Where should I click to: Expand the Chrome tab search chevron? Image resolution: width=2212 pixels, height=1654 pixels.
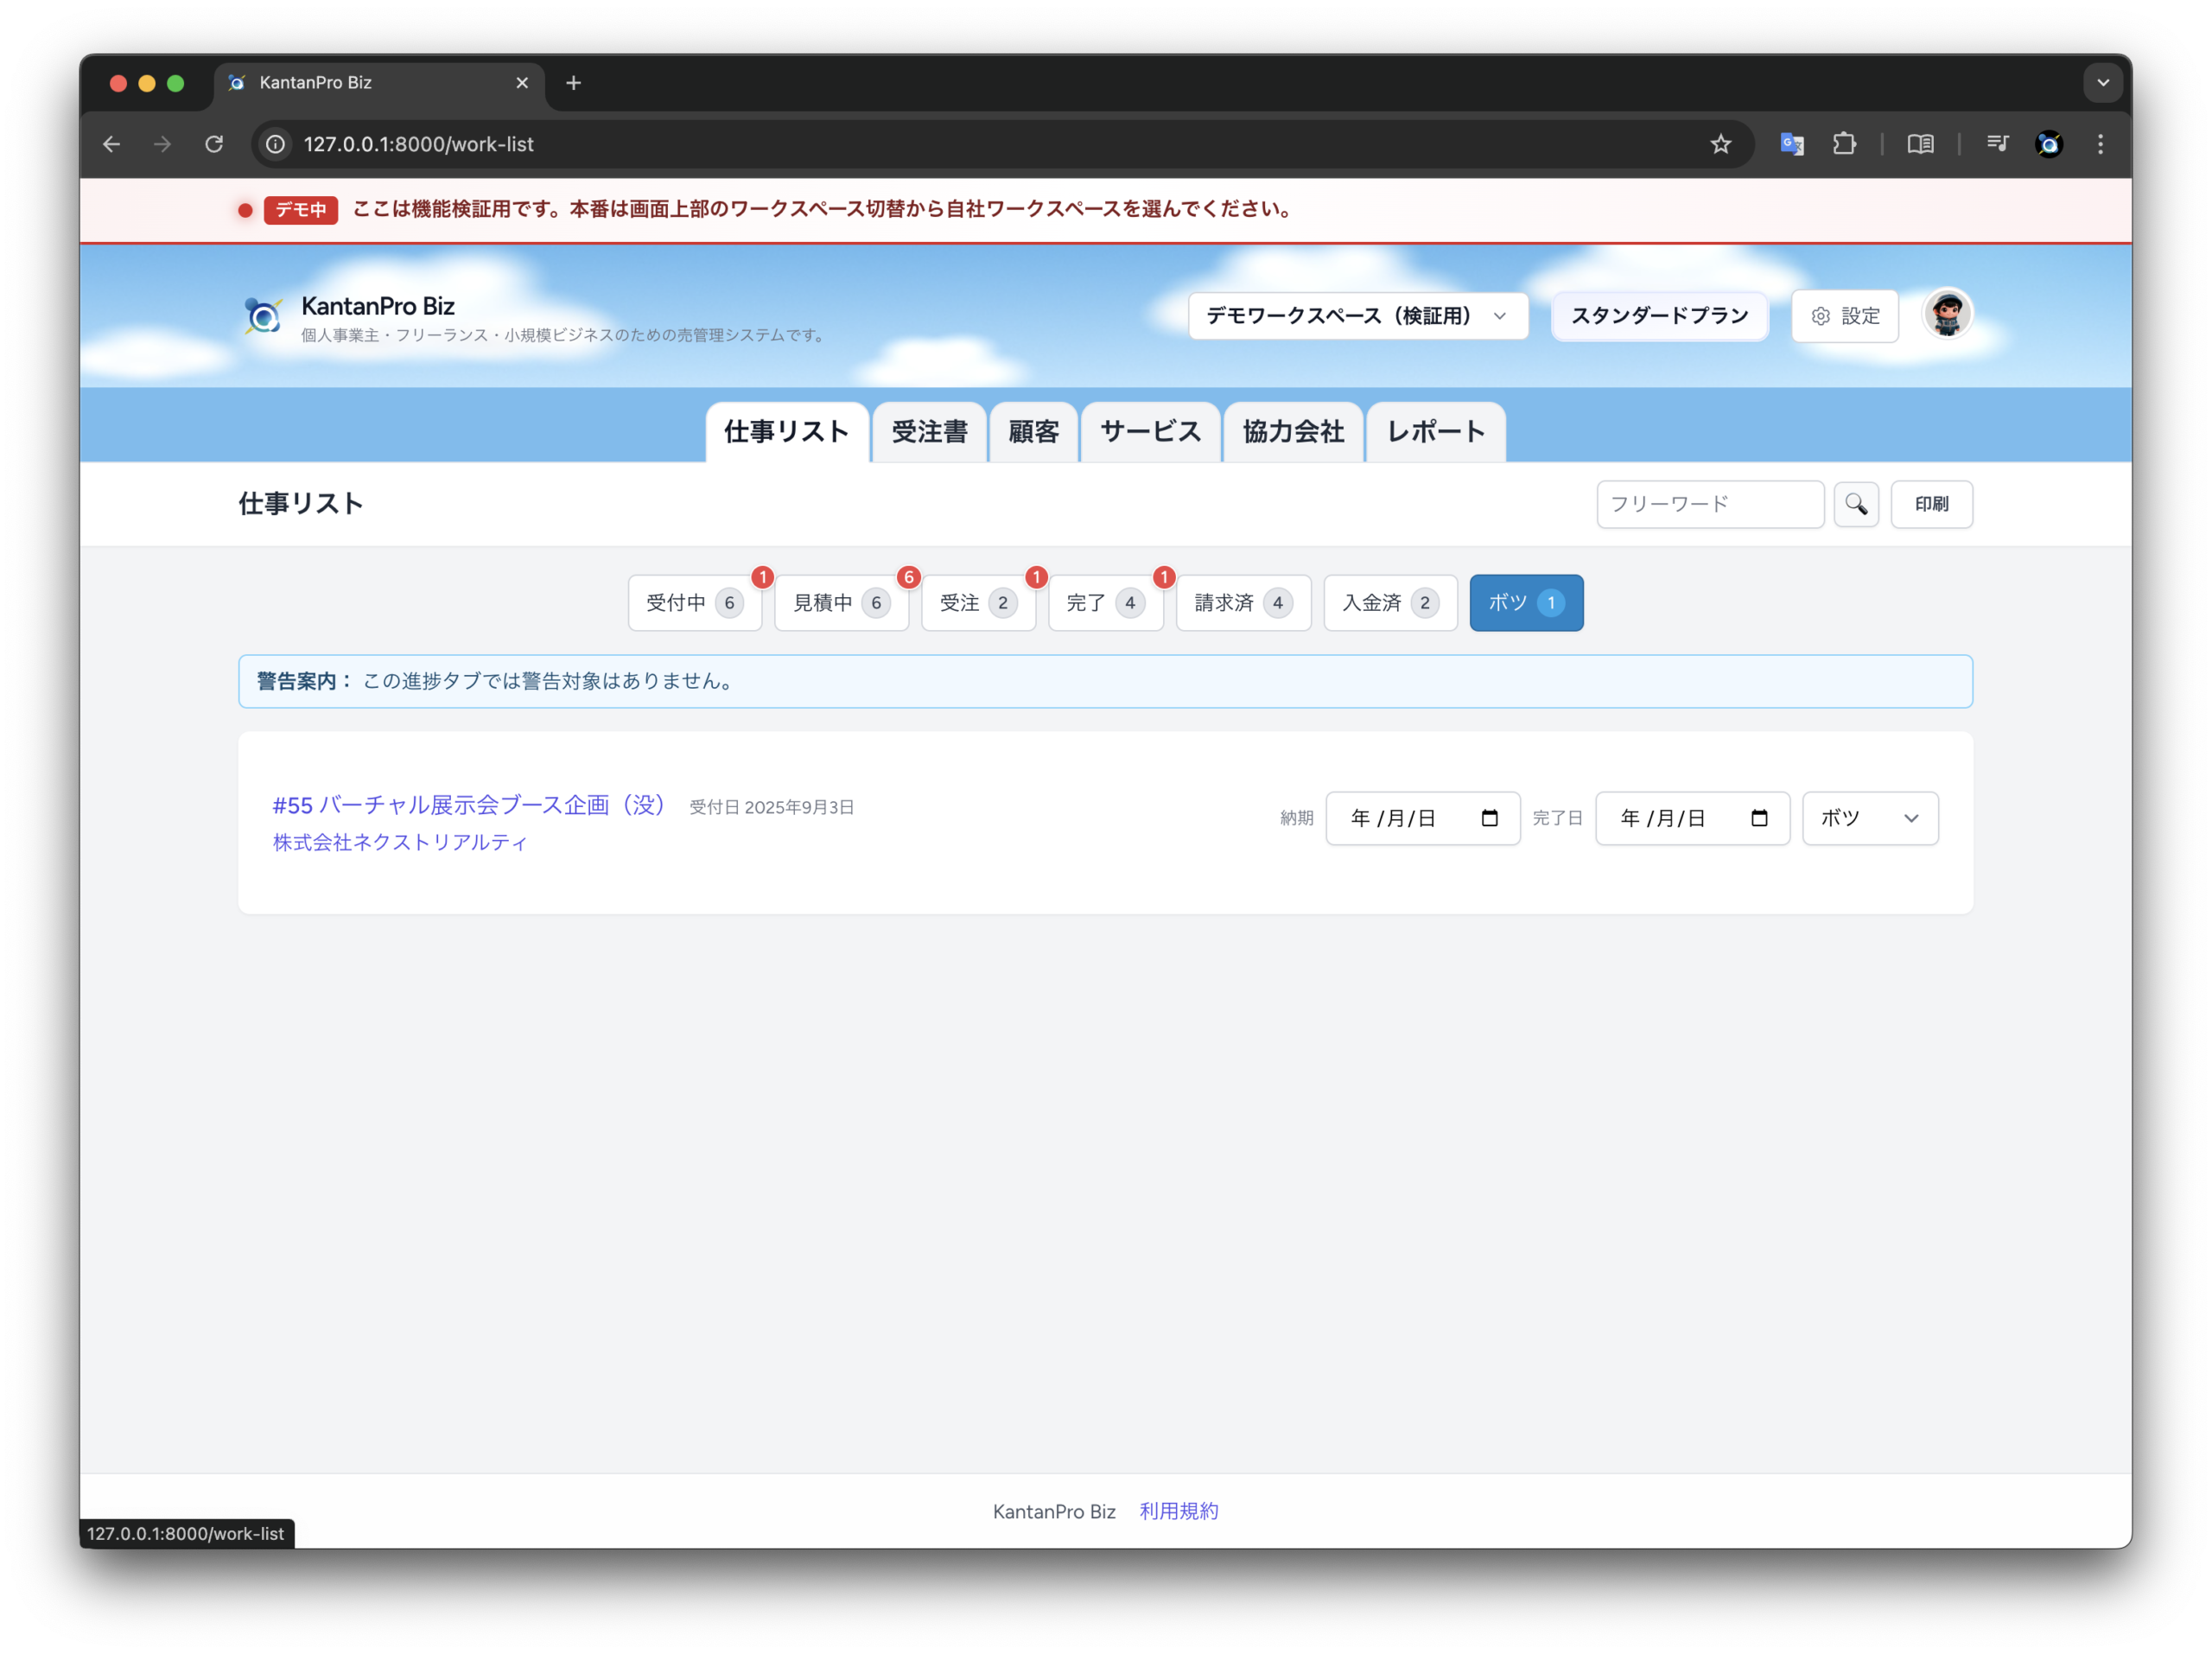tap(2102, 83)
